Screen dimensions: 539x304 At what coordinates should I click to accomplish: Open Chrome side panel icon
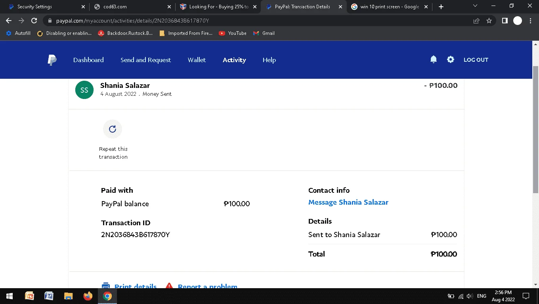(x=505, y=21)
